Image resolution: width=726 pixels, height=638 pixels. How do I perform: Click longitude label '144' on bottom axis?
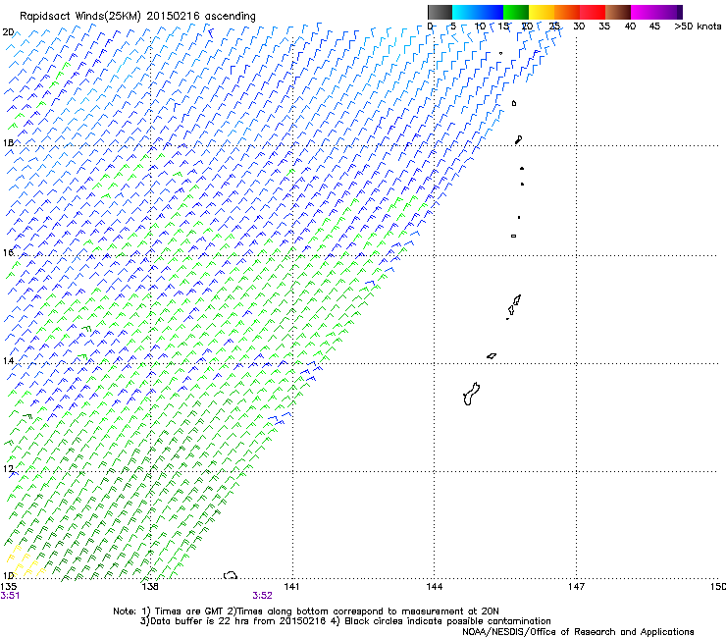[x=435, y=587]
